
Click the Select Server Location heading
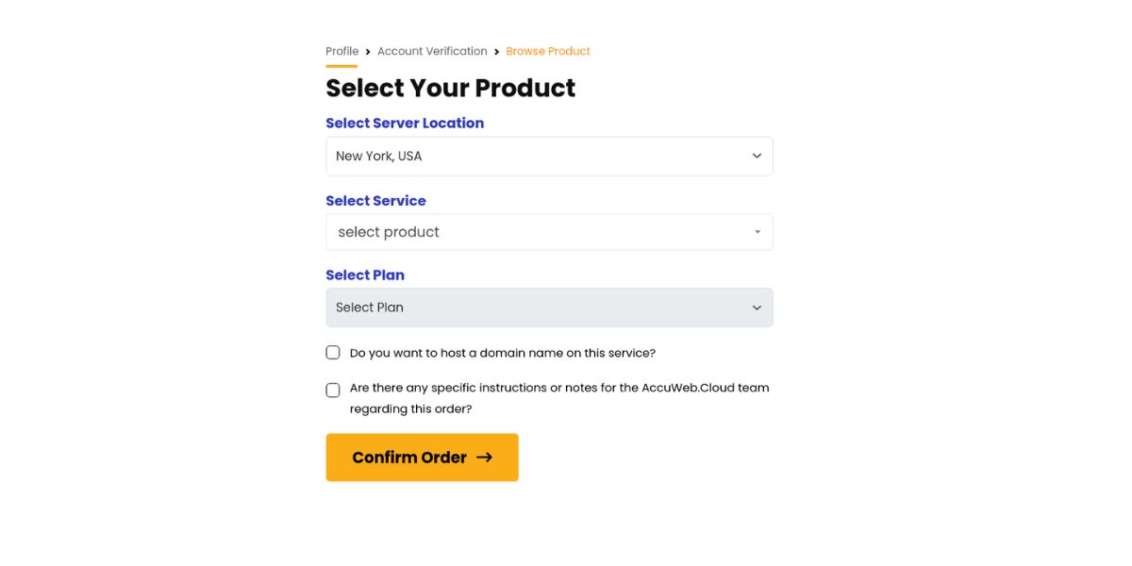[405, 123]
